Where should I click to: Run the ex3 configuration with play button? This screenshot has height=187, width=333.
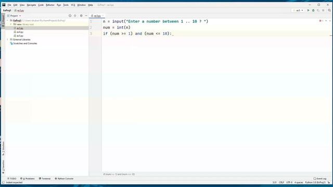point(309,10)
